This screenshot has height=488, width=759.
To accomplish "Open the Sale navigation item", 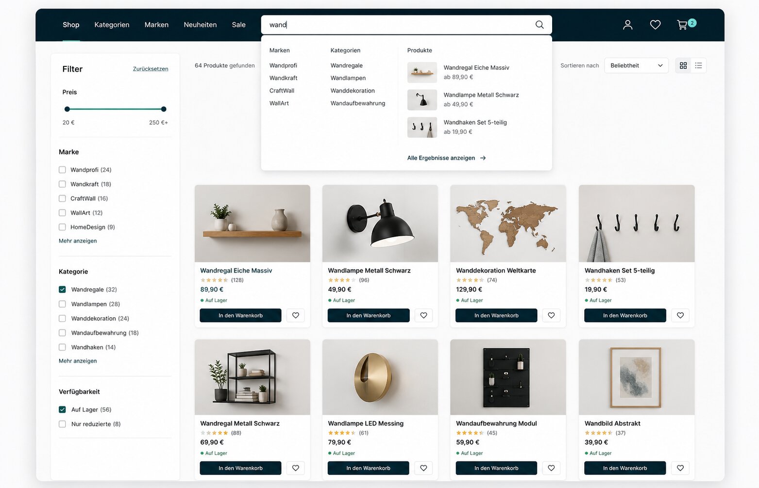I will (238, 25).
